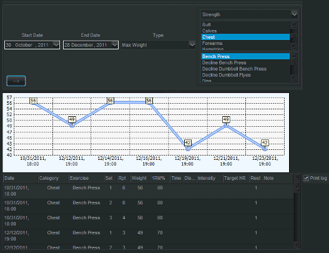Click the Note column header
The height and width of the screenshot is (253, 329).
(278, 178)
